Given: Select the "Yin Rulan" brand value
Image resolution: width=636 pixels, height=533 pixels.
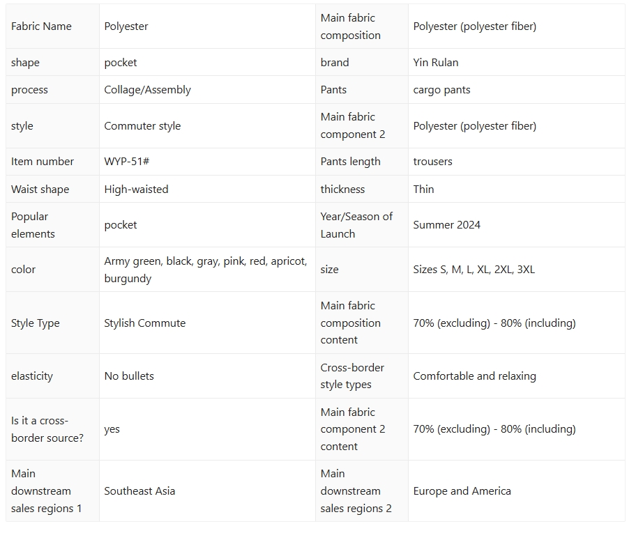Looking at the screenshot, I should (x=436, y=63).
